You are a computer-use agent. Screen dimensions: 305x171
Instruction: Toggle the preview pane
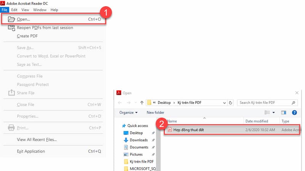click(284, 112)
